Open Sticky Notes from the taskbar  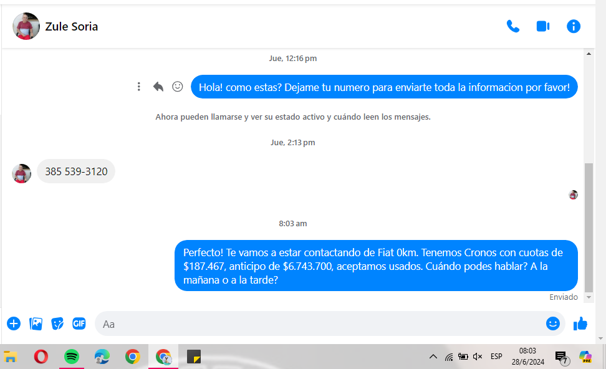(x=194, y=357)
